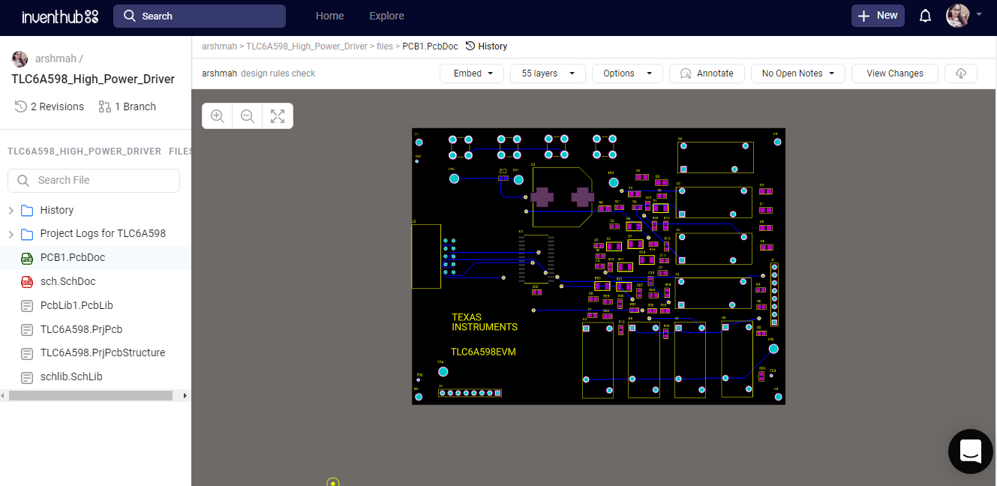
Task: Click the magnifier in Search File box
Action: point(24,180)
